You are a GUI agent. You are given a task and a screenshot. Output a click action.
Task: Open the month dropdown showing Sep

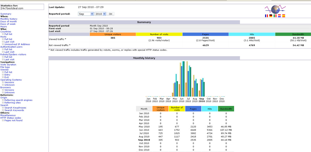pos(86,14)
